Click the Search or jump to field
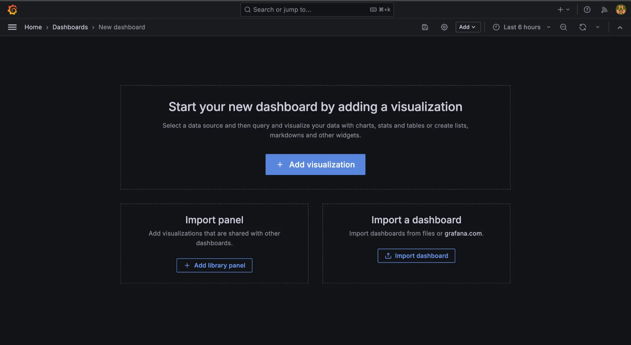This screenshot has width=631, height=345. [x=317, y=10]
